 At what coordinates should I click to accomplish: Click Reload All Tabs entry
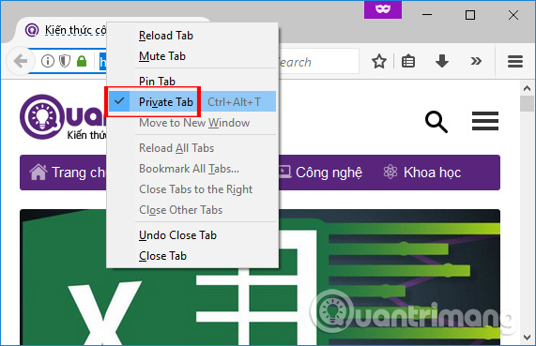point(192,148)
